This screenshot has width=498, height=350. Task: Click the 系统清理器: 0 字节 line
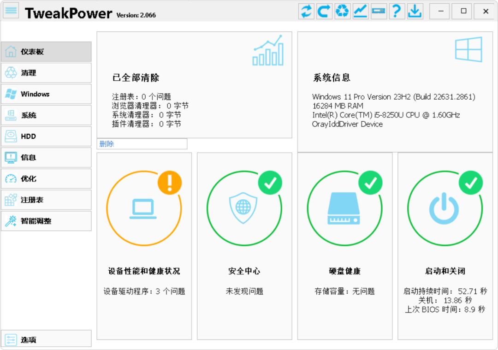tap(147, 115)
